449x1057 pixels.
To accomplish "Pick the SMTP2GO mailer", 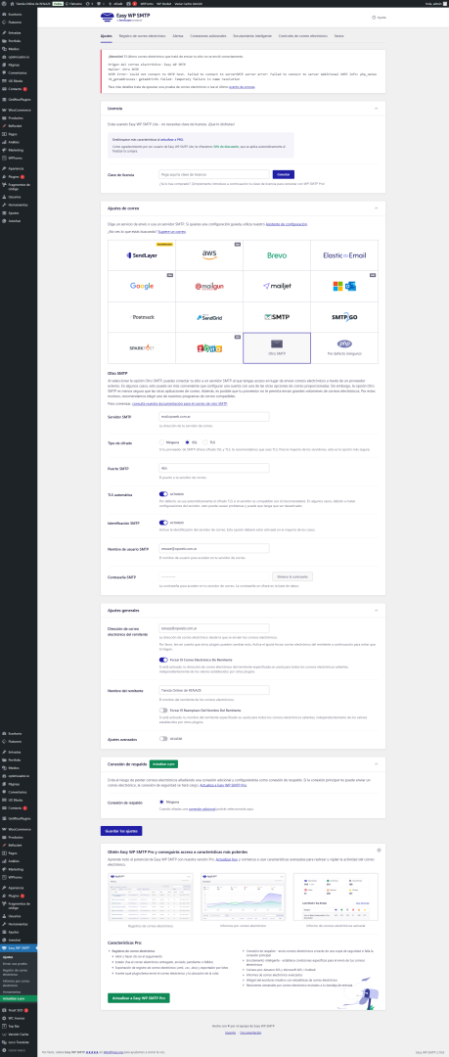I will (344, 317).
